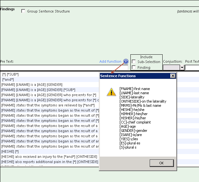Click the Pre Text input field
The image size is (199, 182).
[x=64, y=68]
